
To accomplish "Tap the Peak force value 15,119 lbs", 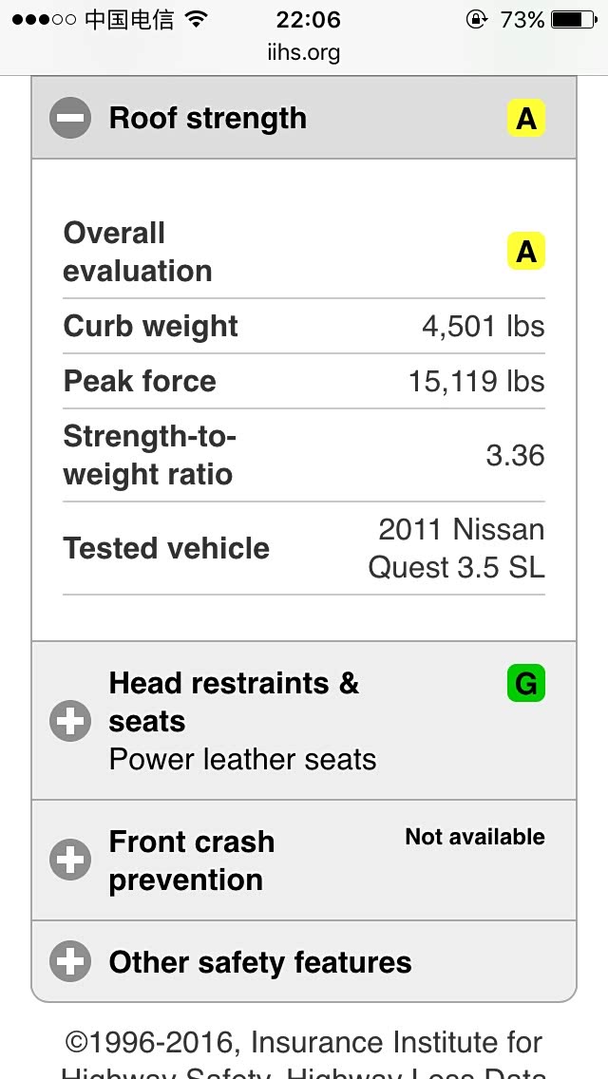I will coord(476,381).
